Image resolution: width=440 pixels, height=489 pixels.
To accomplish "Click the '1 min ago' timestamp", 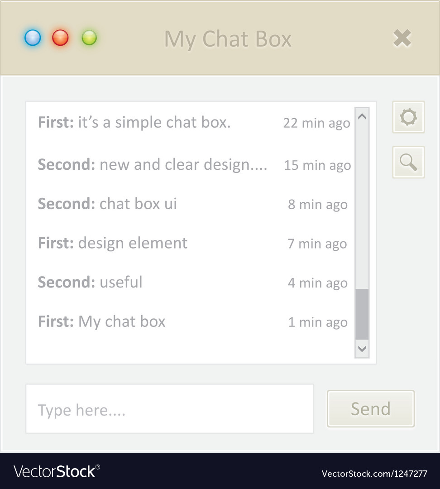I will 318,322.
